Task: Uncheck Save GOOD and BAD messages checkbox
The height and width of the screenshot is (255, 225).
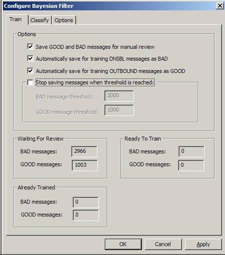Action: coord(30,47)
